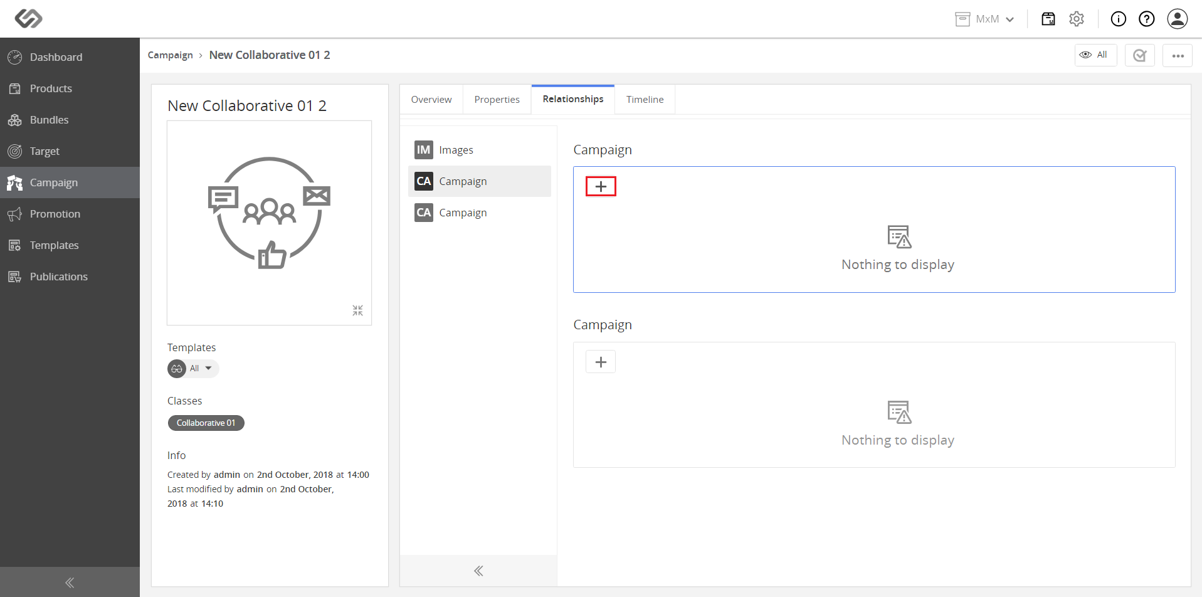Go to Products in the sidebar

point(70,88)
